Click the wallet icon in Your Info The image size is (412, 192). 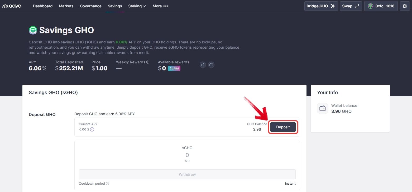[323, 108]
